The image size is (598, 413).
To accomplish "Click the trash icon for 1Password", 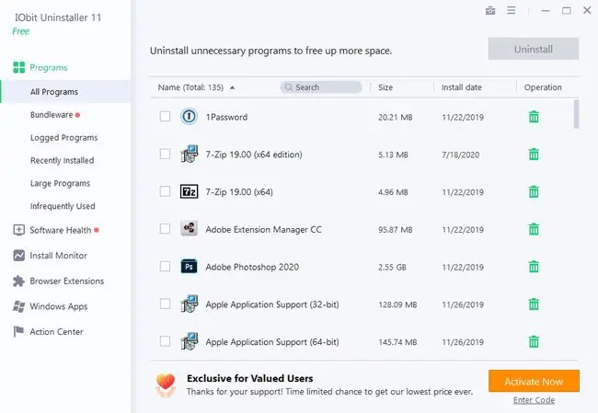I will (534, 117).
